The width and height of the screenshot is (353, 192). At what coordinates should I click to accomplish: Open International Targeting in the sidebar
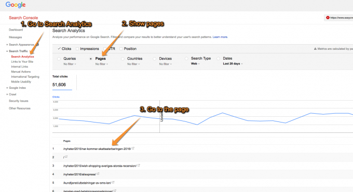[x=25, y=77]
